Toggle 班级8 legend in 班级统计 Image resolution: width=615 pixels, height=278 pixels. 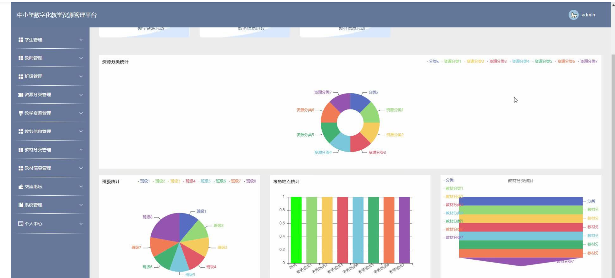click(250, 181)
